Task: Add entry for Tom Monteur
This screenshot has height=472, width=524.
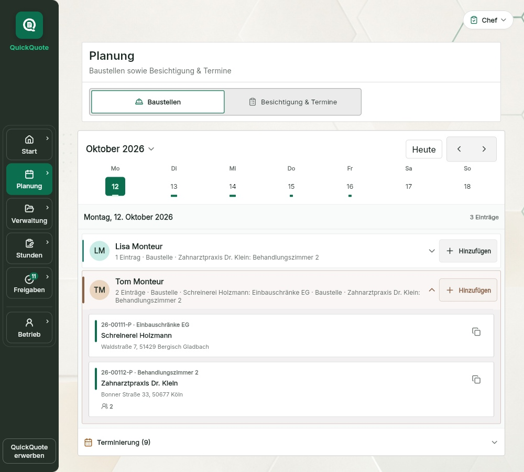Action: tap(468, 290)
